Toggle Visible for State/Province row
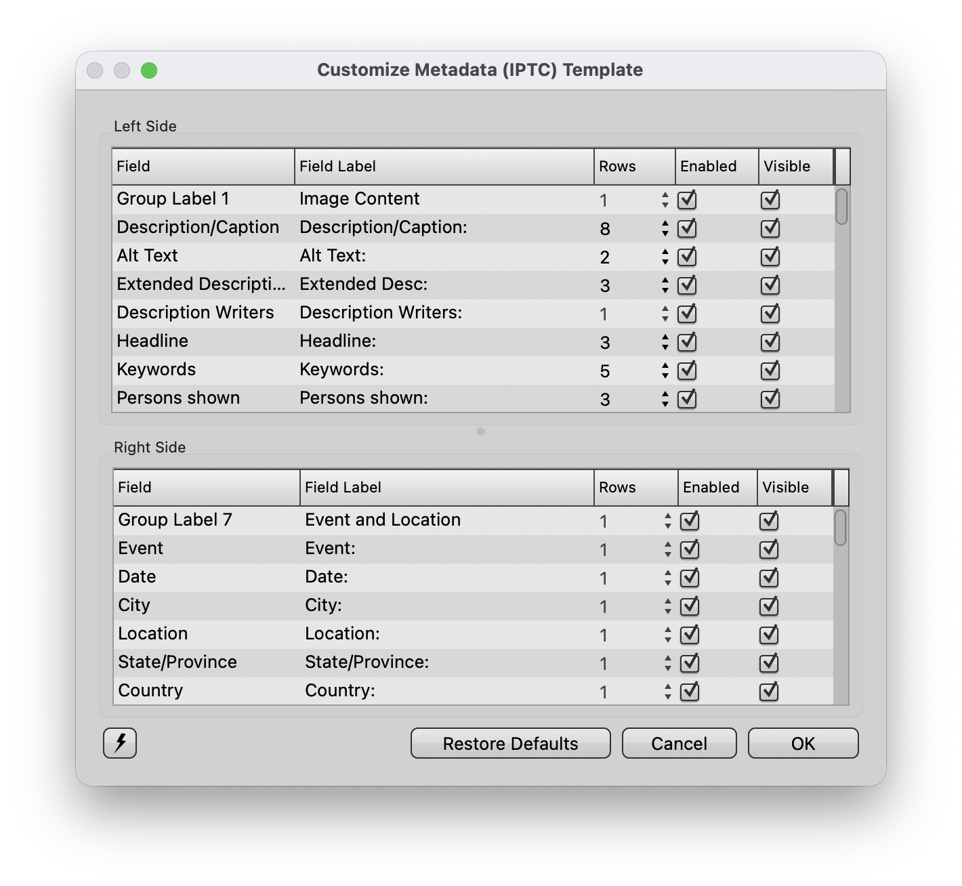This screenshot has width=962, height=886. coord(769,663)
